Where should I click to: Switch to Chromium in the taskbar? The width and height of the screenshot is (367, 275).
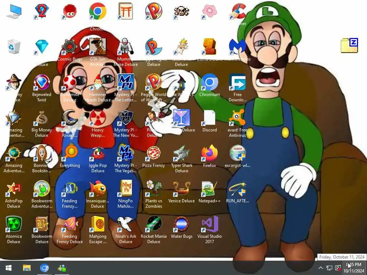[x=44, y=268]
